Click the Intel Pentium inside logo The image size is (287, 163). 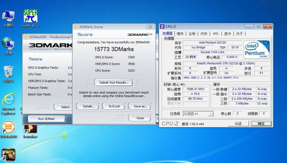256,49
